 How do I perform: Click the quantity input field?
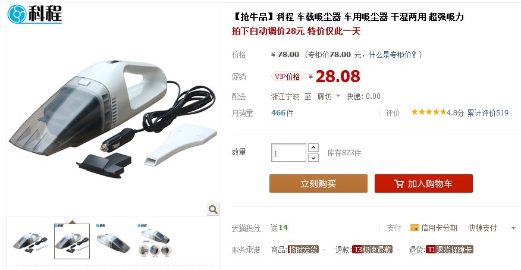tap(288, 153)
